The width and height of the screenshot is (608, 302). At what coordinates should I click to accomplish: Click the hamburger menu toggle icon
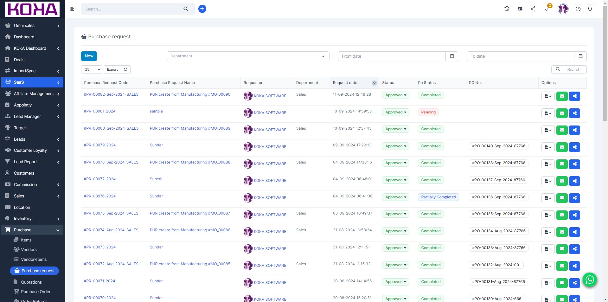(x=72, y=9)
